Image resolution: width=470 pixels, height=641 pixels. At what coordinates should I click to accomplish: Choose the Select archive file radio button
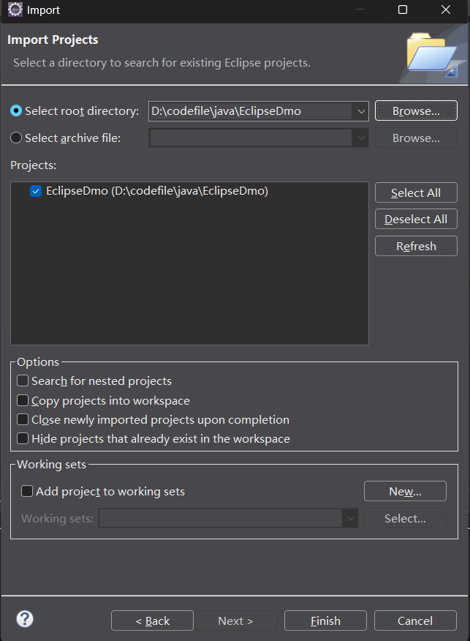coord(16,138)
